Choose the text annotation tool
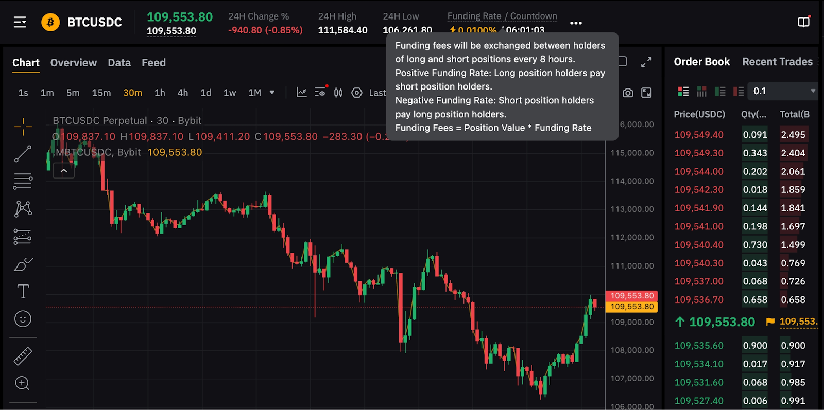The height and width of the screenshot is (410, 824). click(23, 292)
